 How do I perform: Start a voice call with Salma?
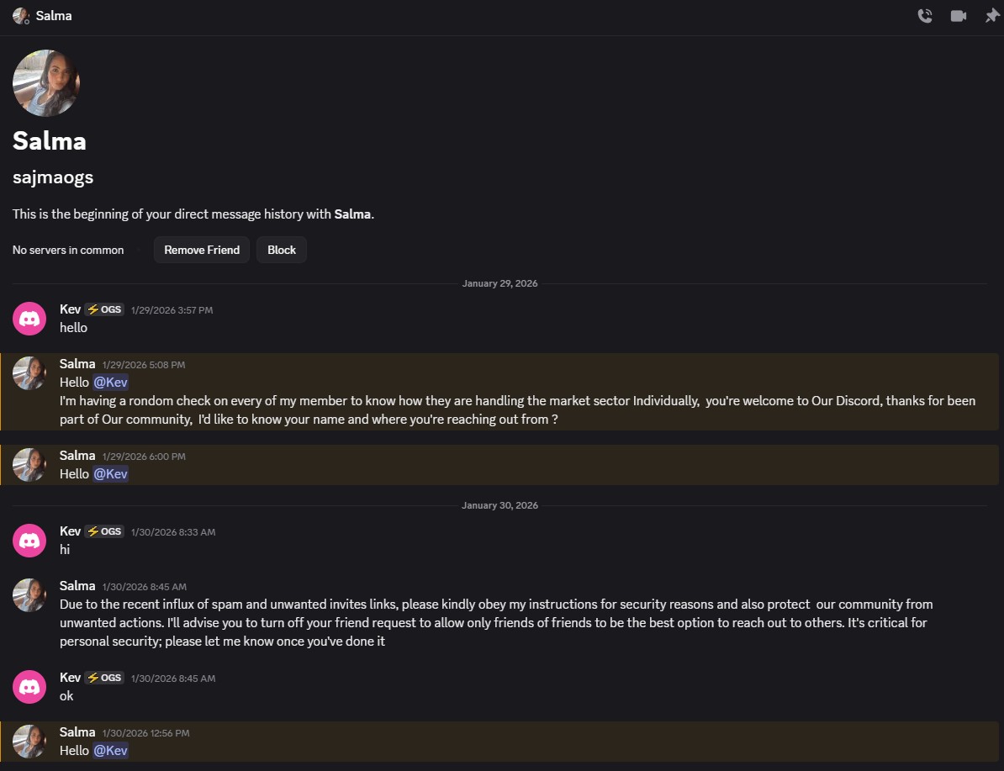click(x=925, y=16)
